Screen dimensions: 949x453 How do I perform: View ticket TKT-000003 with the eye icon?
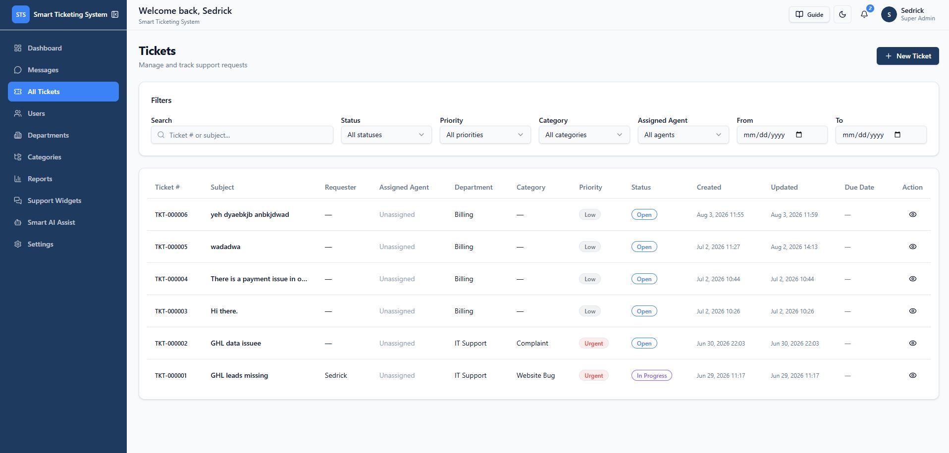point(913,311)
